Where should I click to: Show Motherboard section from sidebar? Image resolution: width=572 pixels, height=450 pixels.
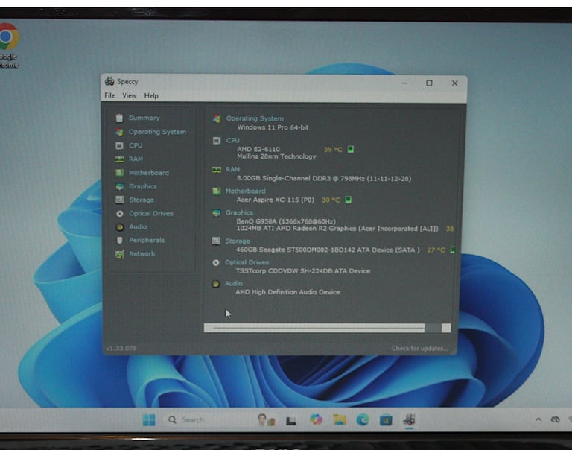(x=148, y=173)
